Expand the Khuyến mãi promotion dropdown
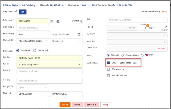This screenshot has width=171, height=109. tap(66, 41)
